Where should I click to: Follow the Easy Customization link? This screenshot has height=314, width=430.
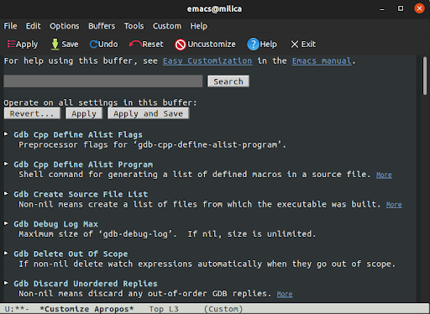[207, 61]
